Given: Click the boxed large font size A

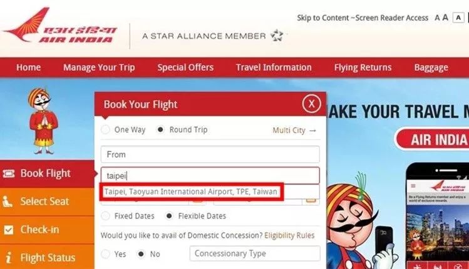Looking at the screenshot, I should 460,18.
